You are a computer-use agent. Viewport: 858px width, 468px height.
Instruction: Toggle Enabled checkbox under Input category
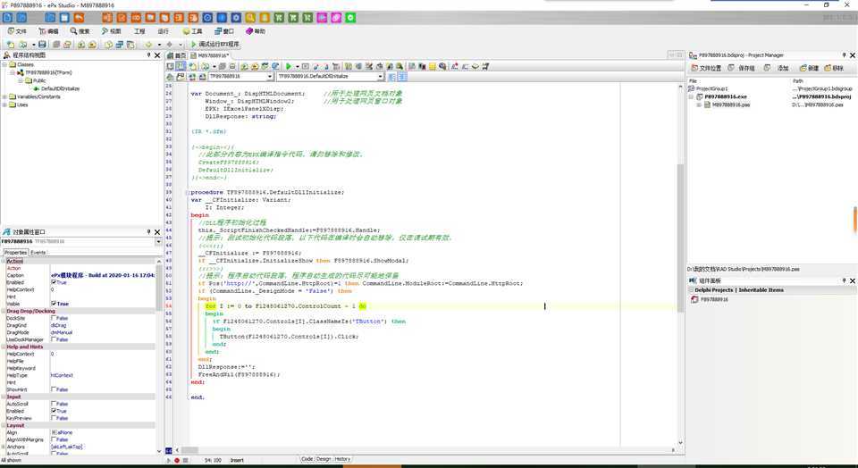click(54, 411)
